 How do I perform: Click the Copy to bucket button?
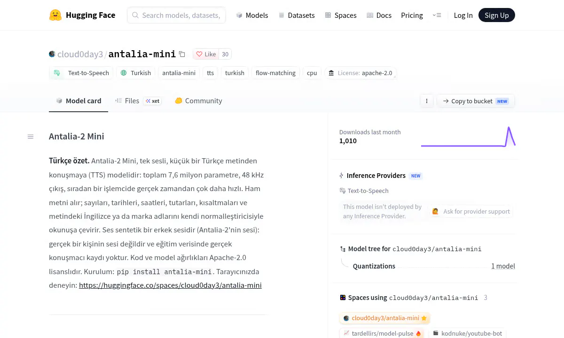tap(476, 101)
